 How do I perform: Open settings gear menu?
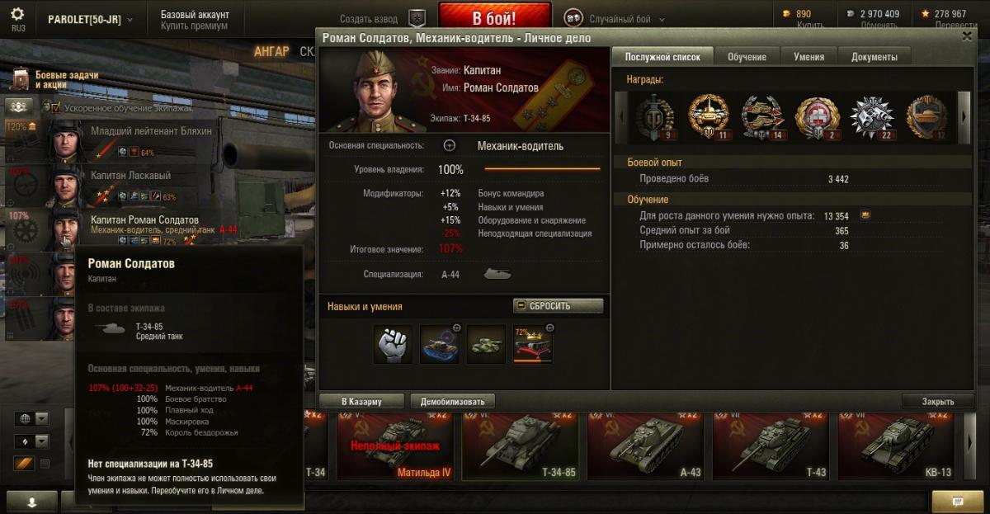click(x=17, y=14)
